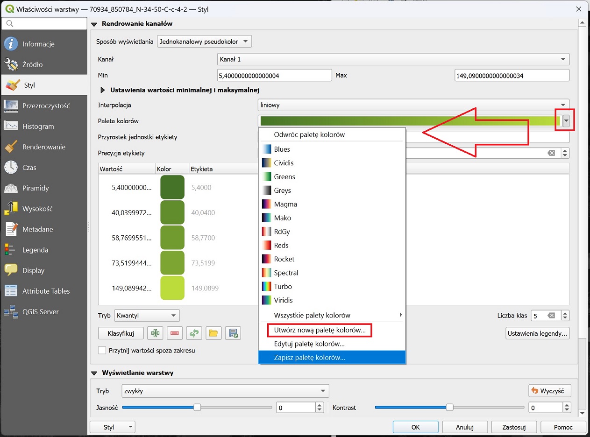Open the Wysokość section
590x437 pixels.
[44, 208]
